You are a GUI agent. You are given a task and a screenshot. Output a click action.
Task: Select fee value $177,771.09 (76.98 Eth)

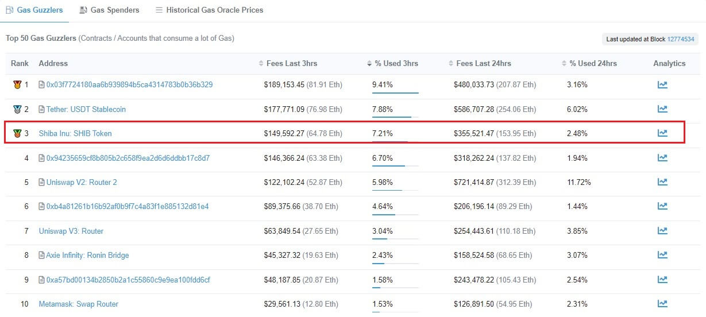tap(303, 109)
